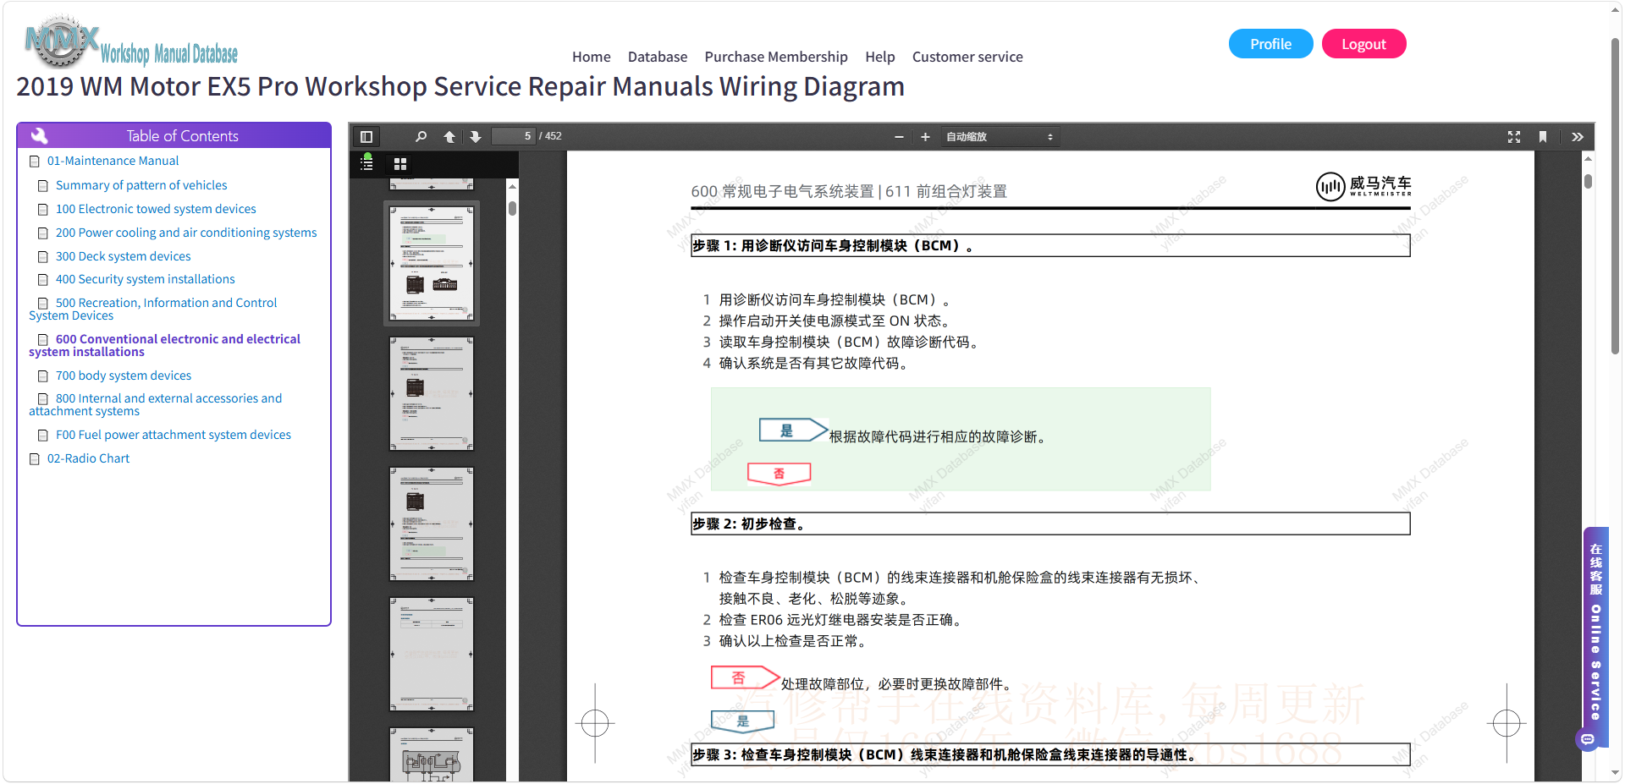1625x784 pixels.
Task: Open the thumbnail three below the highlighted page
Action: (x=432, y=654)
